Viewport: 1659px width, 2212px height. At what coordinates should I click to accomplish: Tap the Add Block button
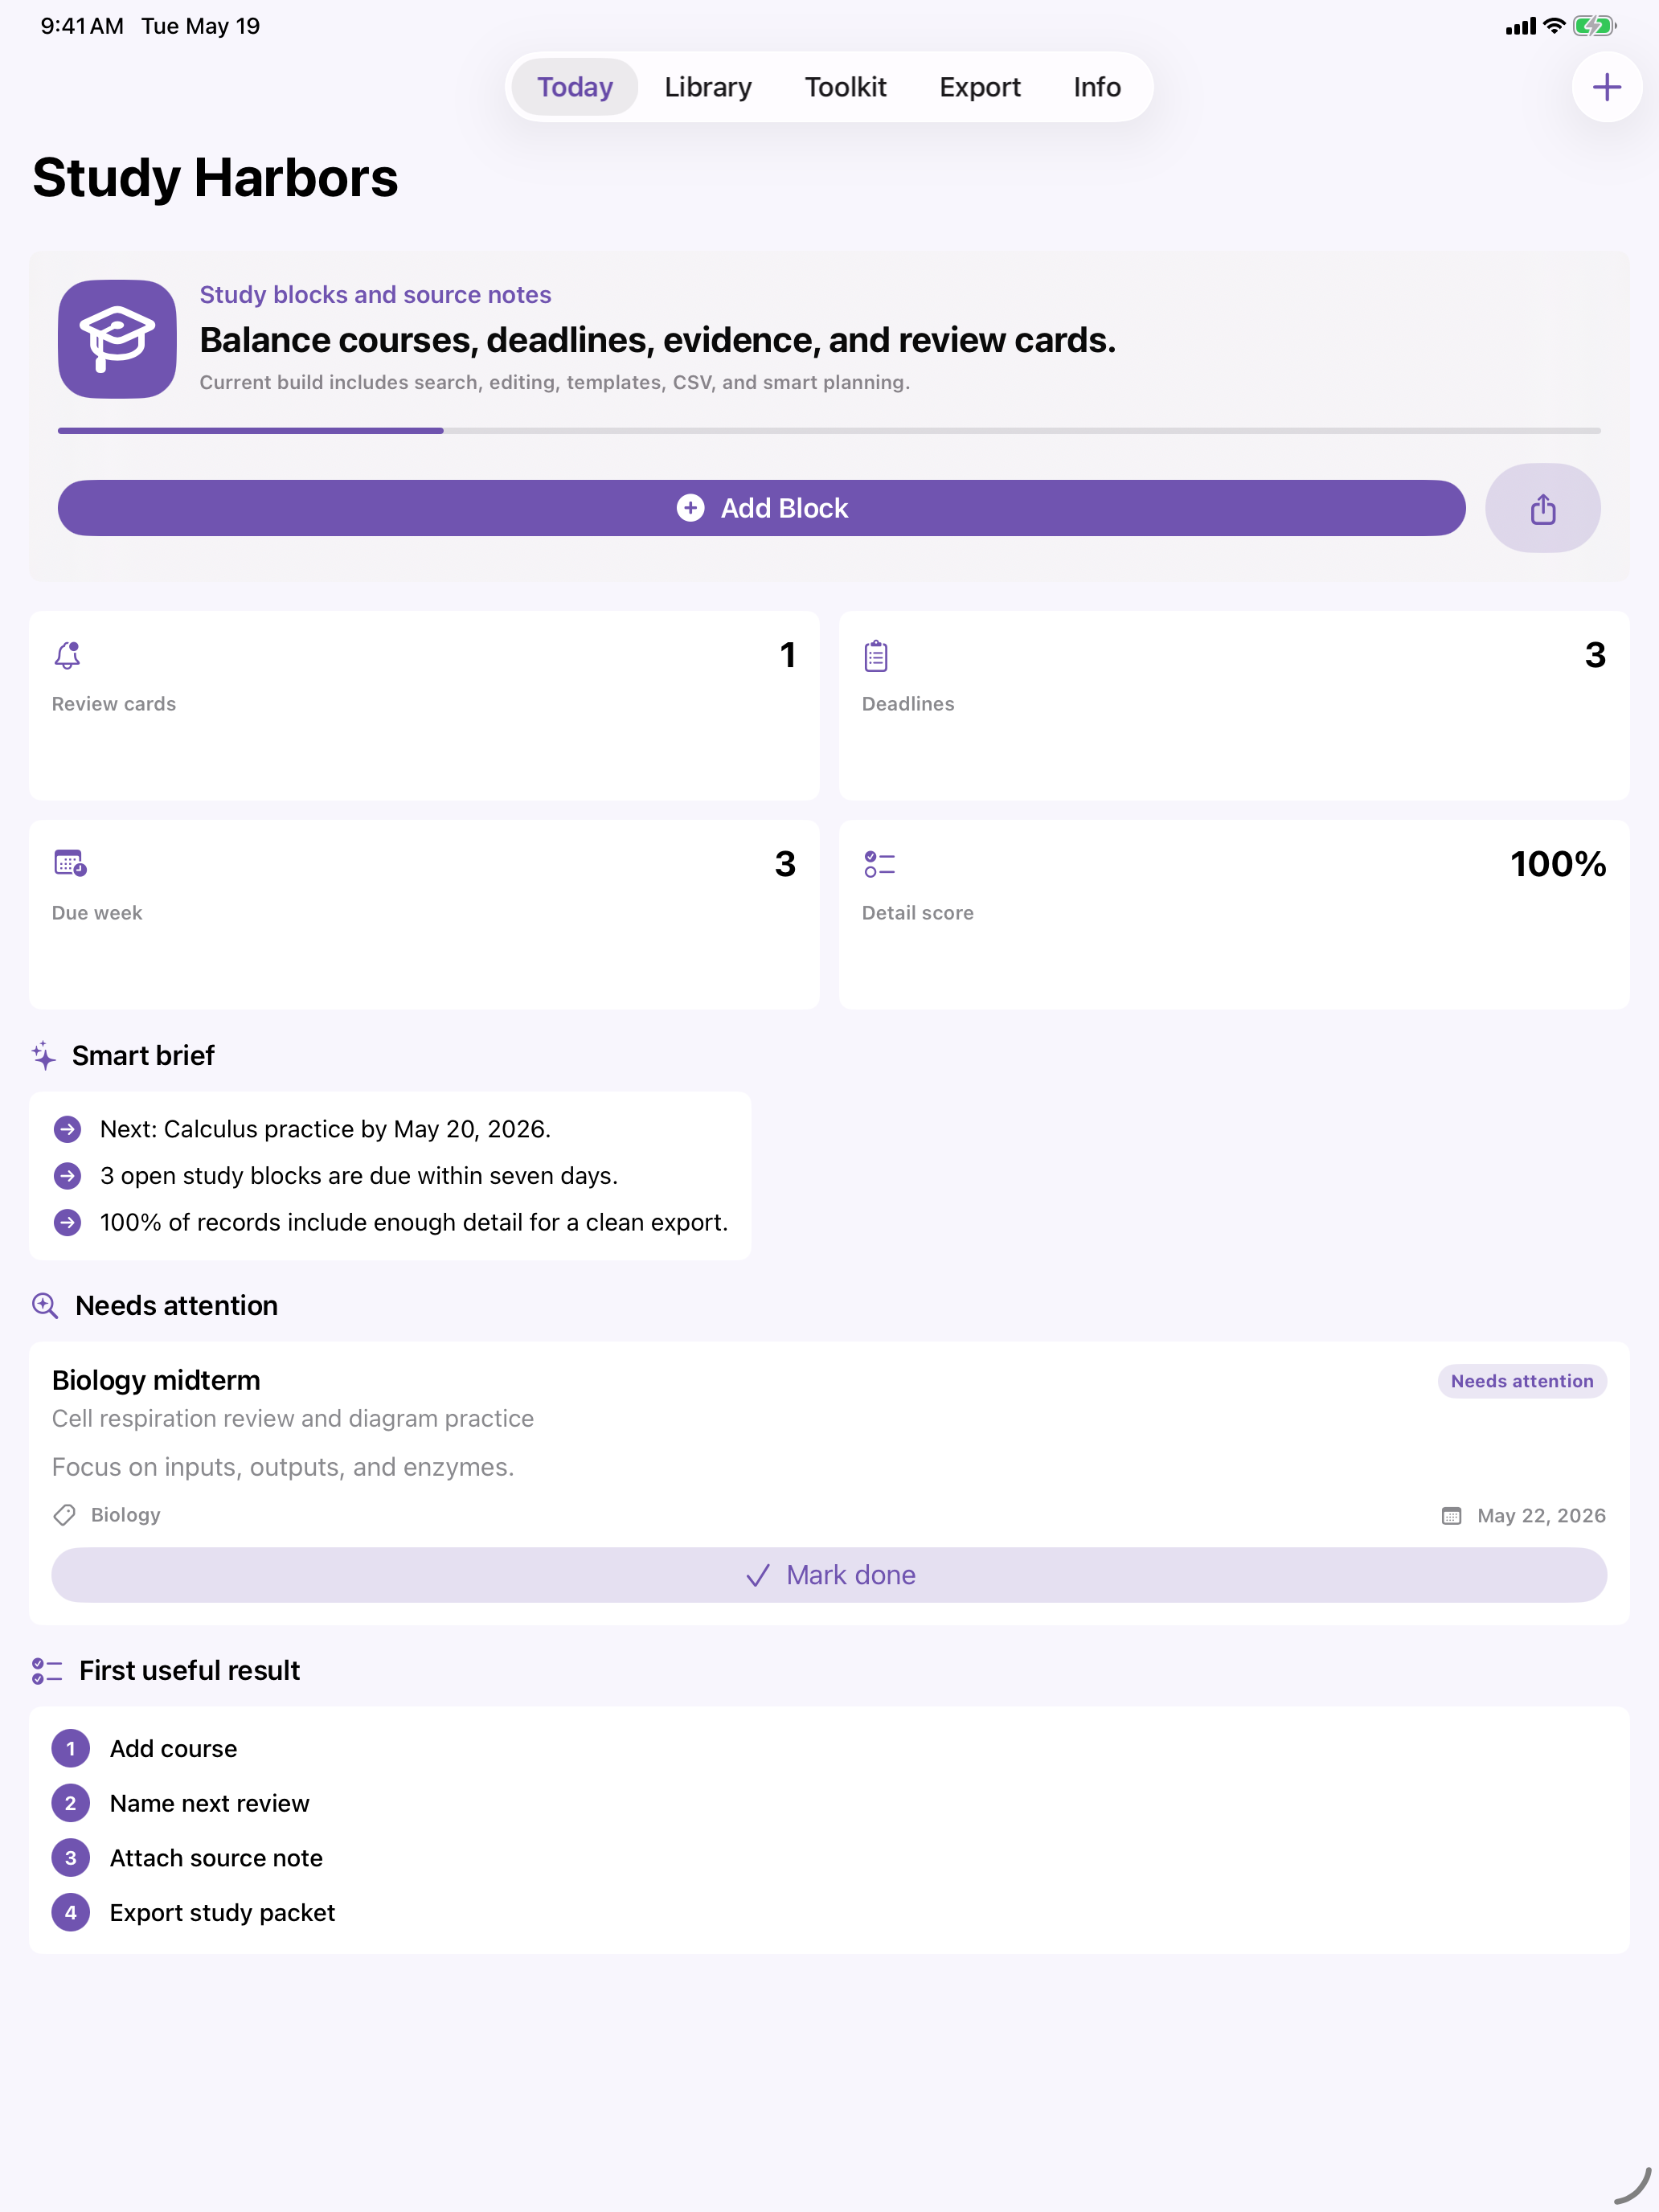click(x=761, y=508)
